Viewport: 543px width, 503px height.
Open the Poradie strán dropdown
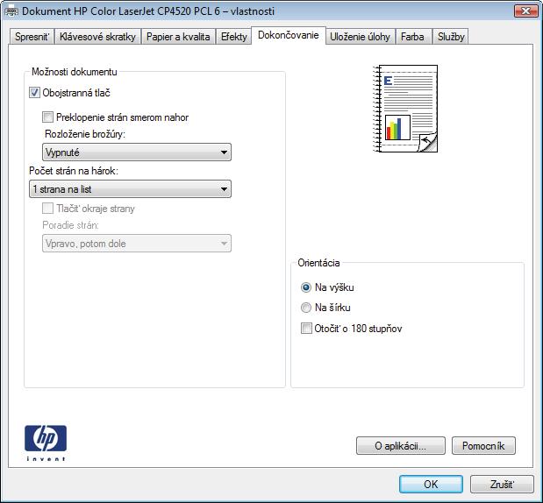[x=137, y=244]
